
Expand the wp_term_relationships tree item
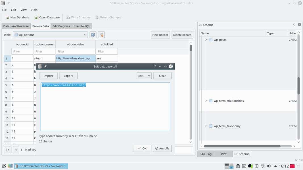(206, 101)
